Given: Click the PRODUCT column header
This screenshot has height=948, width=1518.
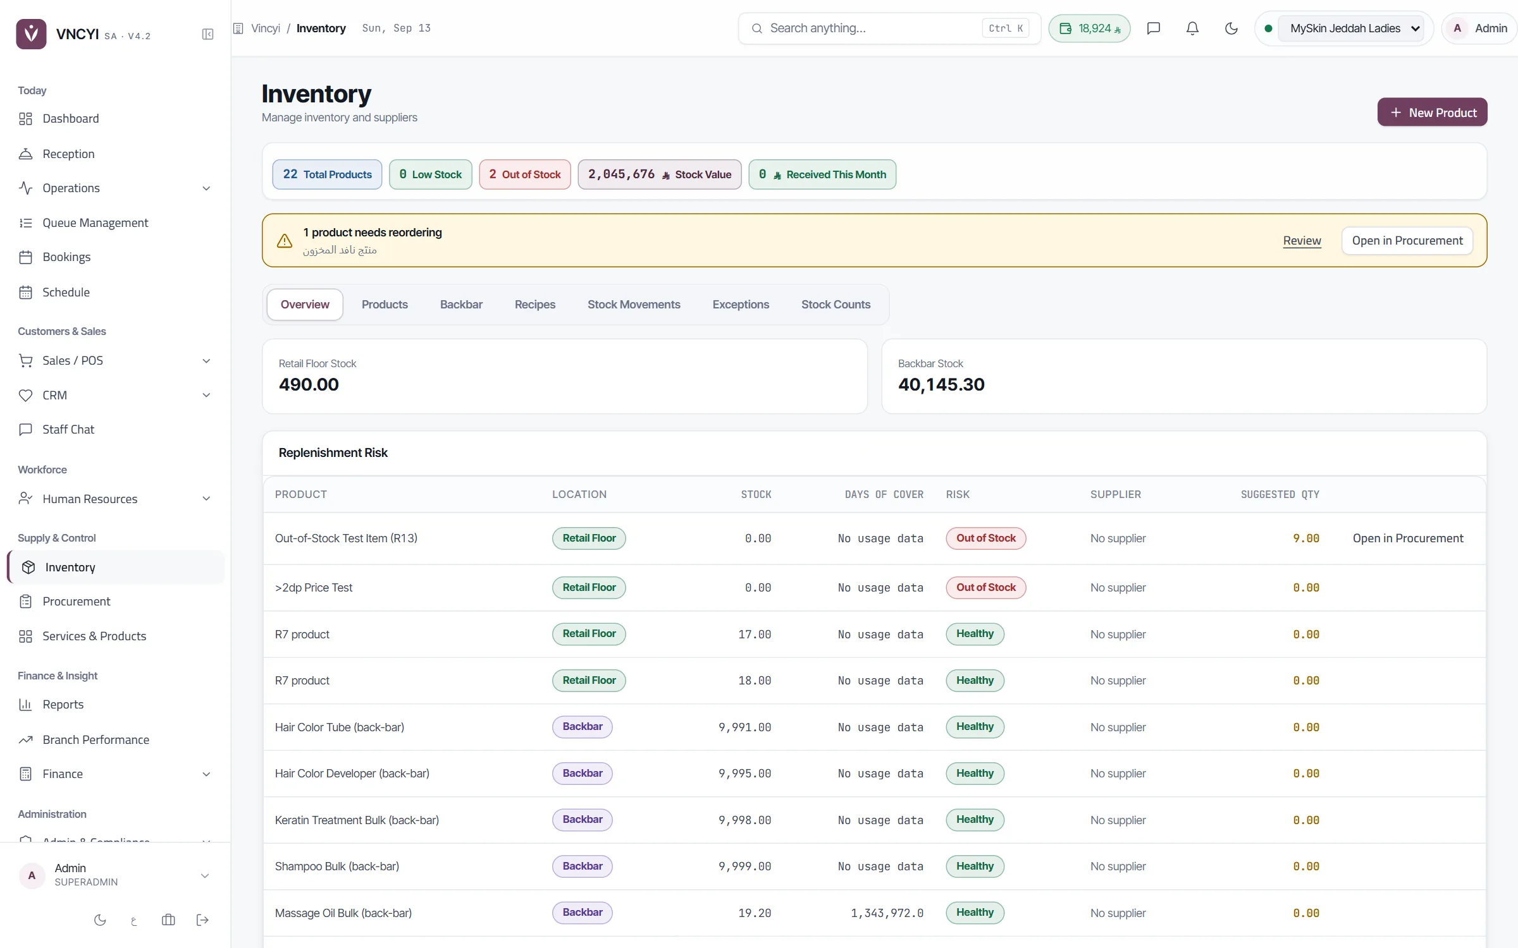Looking at the screenshot, I should coord(301,495).
